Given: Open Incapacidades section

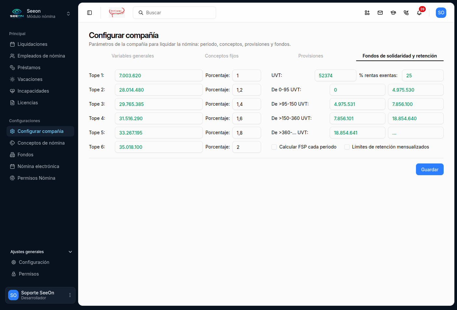Looking at the screenshot, I should 40,91.
